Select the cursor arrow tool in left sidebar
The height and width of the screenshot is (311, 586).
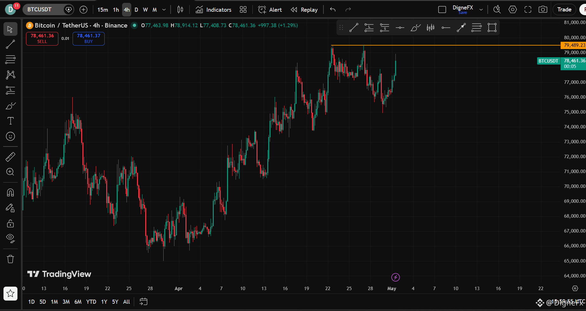[x=10, y=29]
